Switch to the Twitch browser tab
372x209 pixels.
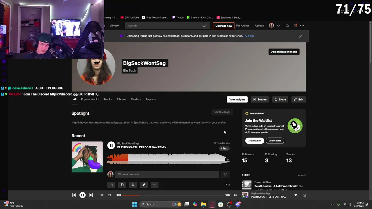pos(178,17)
